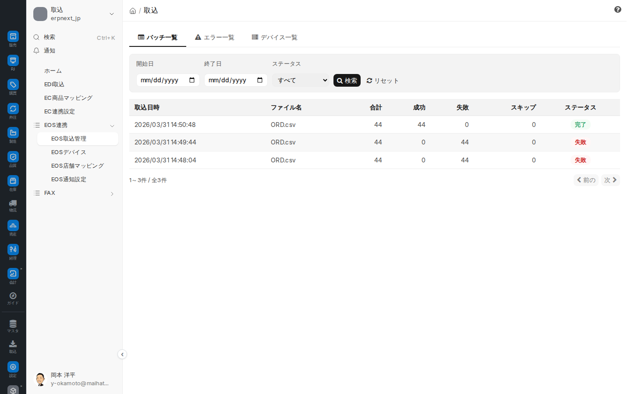
Task: Open the 取込 download icon in dark sidebar
Action: (13, 344)
